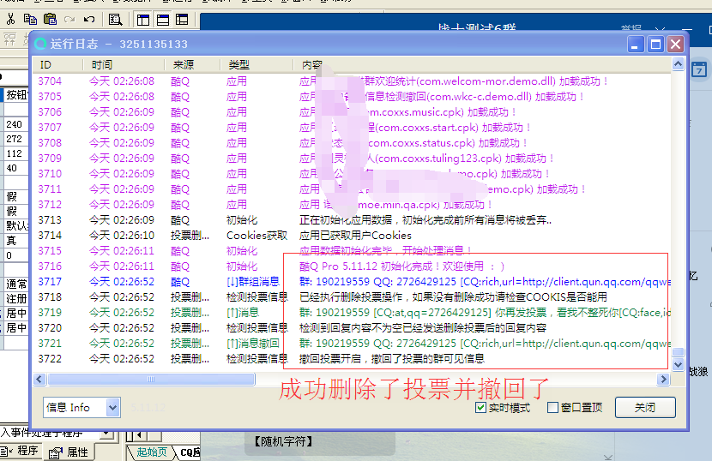Screen dimensions: 712x461
Task: Click the vertical scrollbar thumb in log list
Action: 678,352
